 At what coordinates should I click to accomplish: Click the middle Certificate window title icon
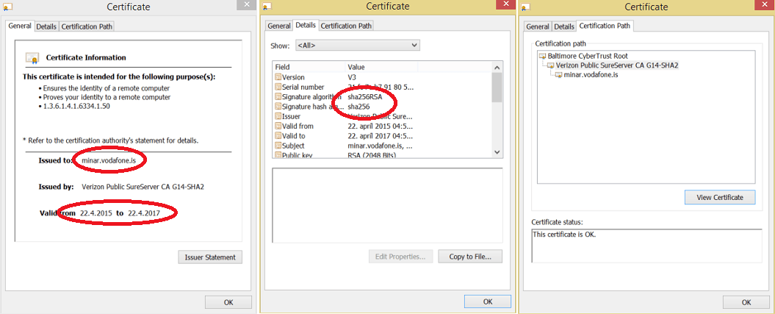267,7
